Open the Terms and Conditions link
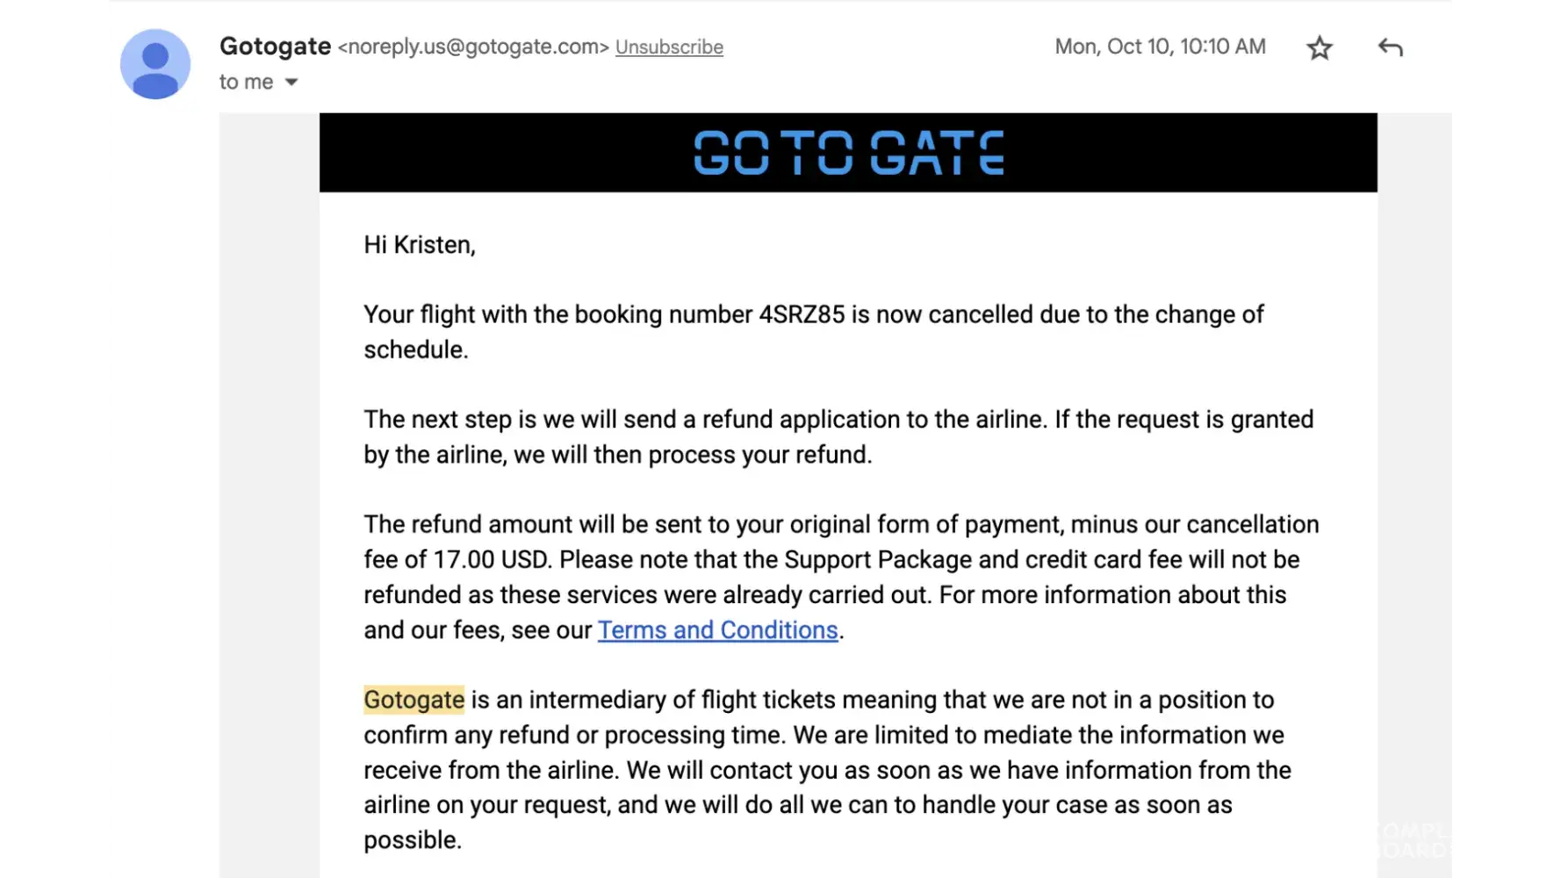The height and width of the screenshot is (878, 1561). tap(717, 630)
